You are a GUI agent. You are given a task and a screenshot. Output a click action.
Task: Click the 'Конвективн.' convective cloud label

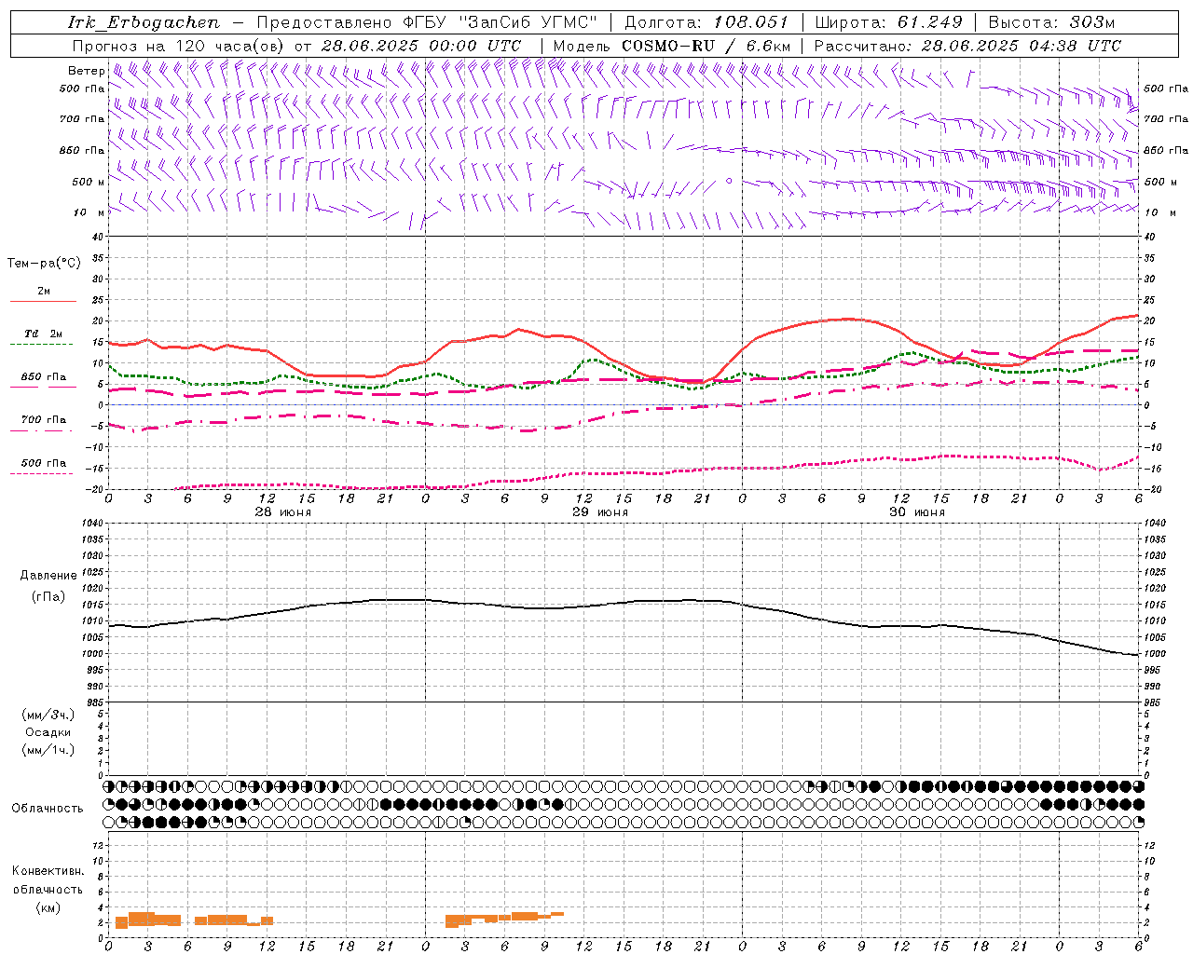(48, 871)
